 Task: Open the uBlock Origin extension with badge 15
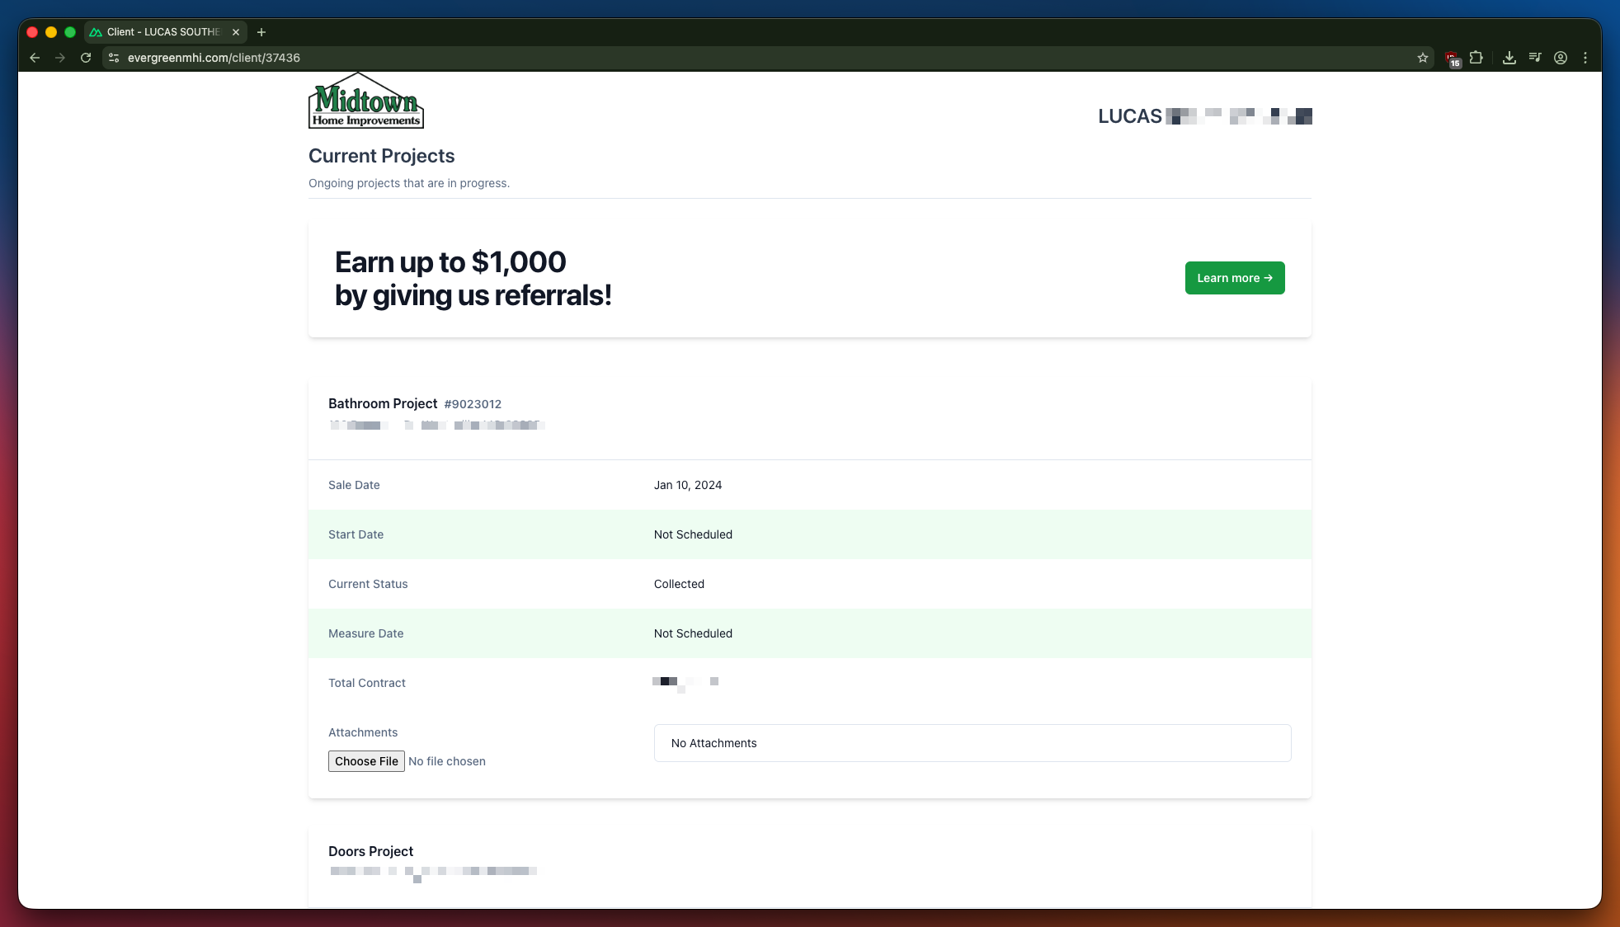click(x=1451, y=58)
